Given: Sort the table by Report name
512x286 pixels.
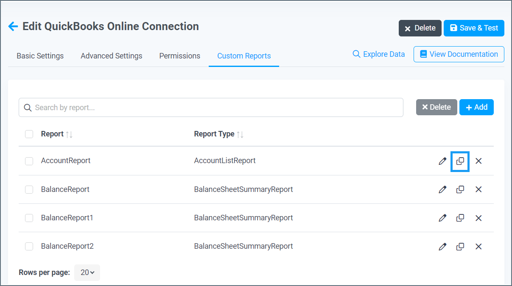Looking at the screenshot, I should pos(70,134).
